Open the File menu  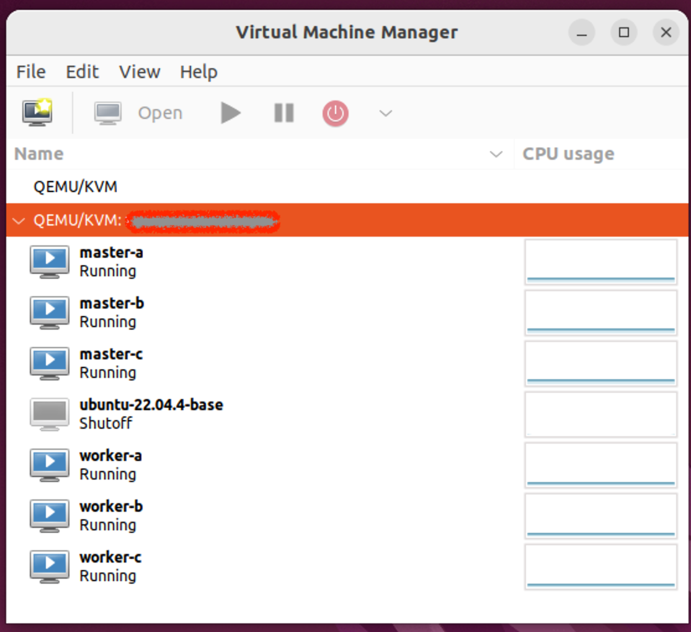[31, 72]
